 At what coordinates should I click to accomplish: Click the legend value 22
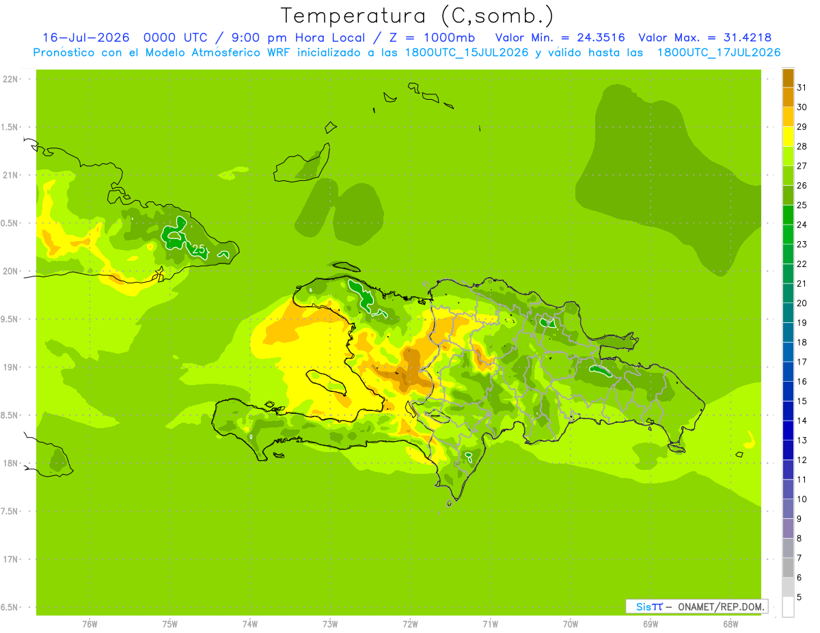(x=802, y=264)
